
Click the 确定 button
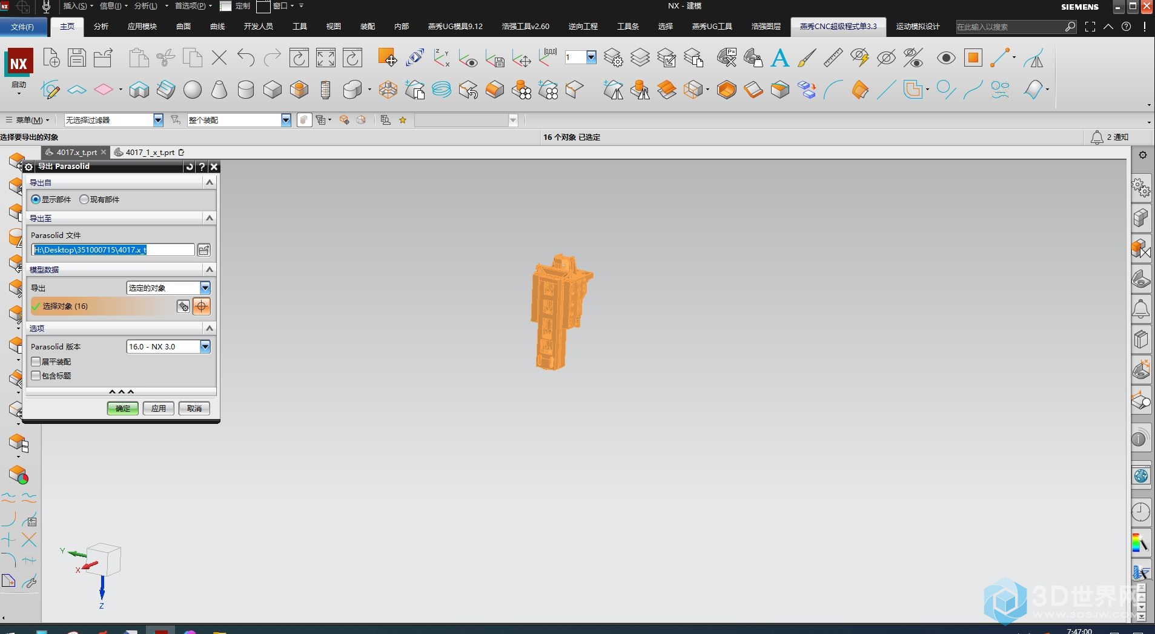[x=123, y=408]
